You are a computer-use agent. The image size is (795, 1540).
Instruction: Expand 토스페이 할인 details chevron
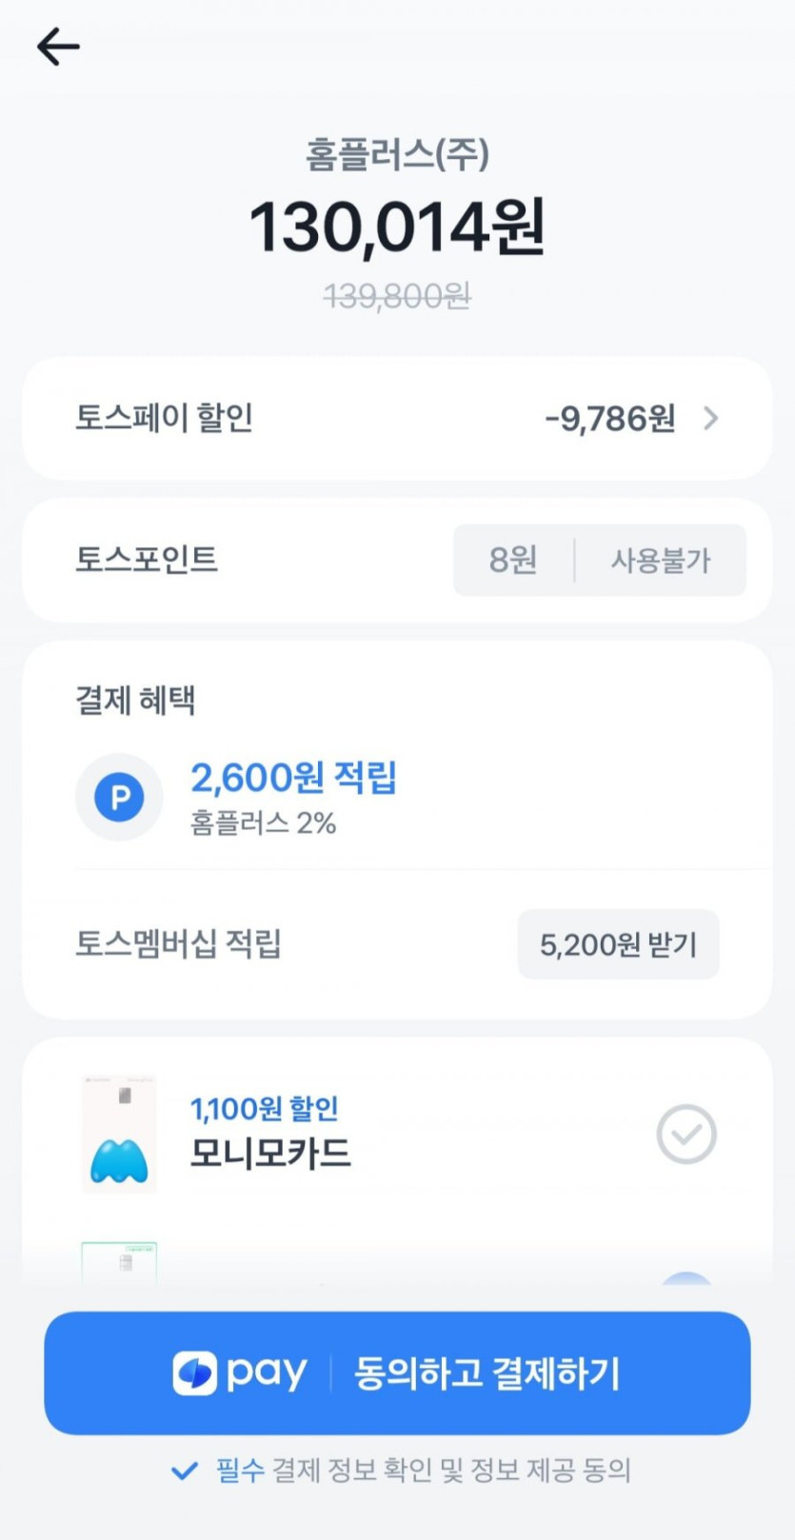711,418
